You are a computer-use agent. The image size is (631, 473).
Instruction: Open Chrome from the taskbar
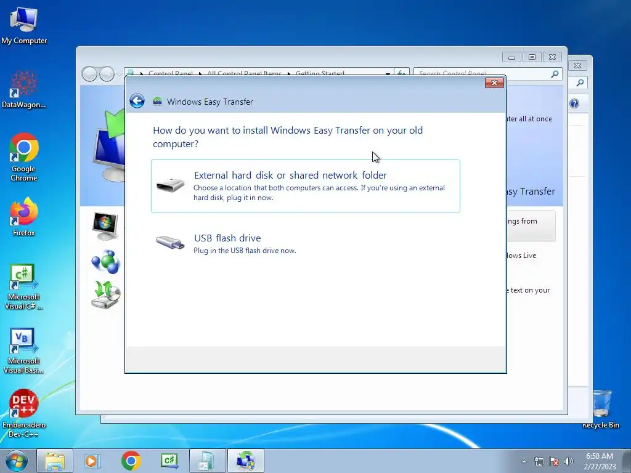pos(131,461)
